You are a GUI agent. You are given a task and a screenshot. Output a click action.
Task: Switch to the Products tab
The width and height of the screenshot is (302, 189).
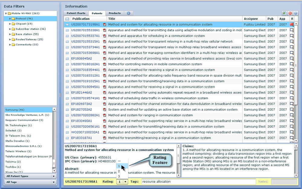click(x=115, y=13)
